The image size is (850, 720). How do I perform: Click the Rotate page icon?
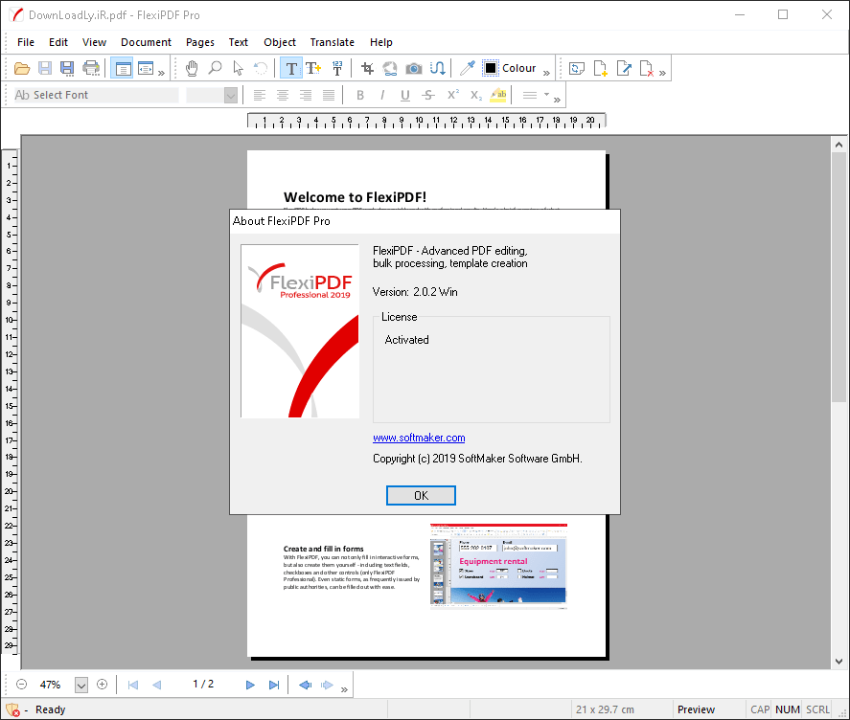tap(577, 68)
